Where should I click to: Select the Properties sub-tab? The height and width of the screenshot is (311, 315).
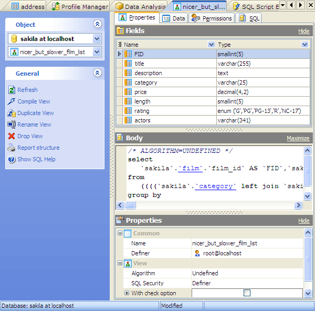point(137,18)
